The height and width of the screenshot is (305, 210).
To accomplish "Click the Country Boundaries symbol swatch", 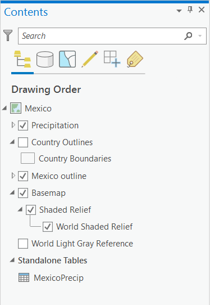I will click(28, 158).
